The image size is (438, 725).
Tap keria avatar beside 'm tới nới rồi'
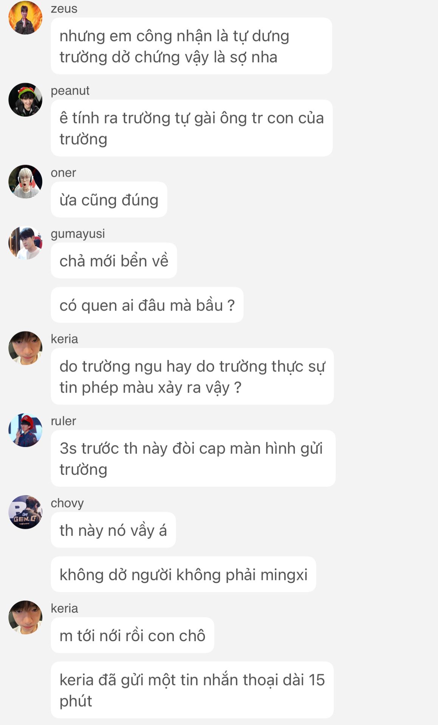click(25, 617)
